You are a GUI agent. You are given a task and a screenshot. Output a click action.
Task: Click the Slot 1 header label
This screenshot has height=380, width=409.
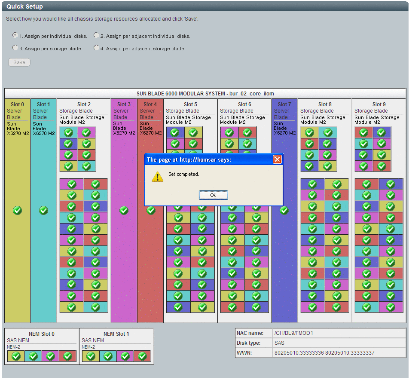tap(43, 104)
